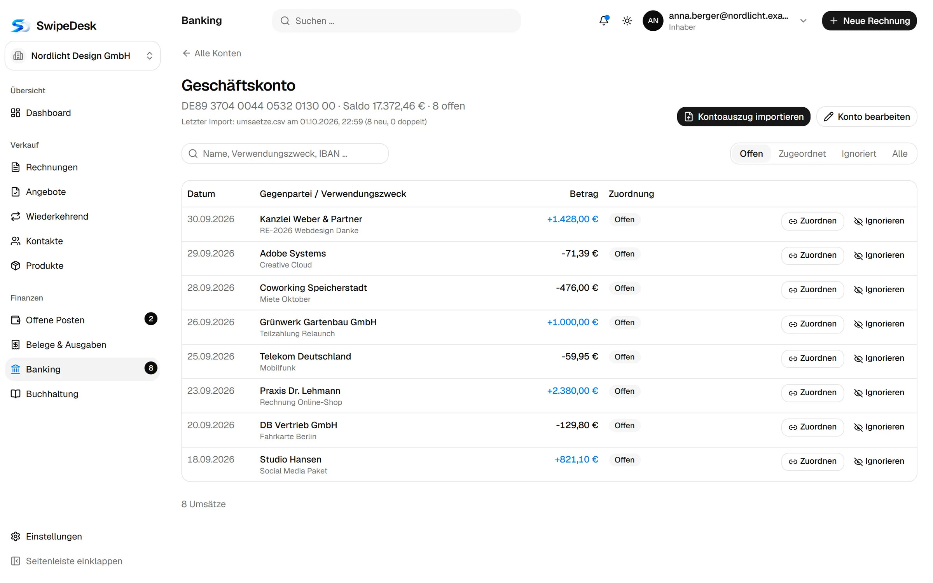Go back via Alle Konten link
Viewport: 933px width, 583px height.
[x=212, y=53]
